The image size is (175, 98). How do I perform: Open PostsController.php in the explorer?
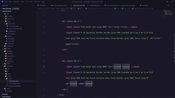tap(15, 29)
